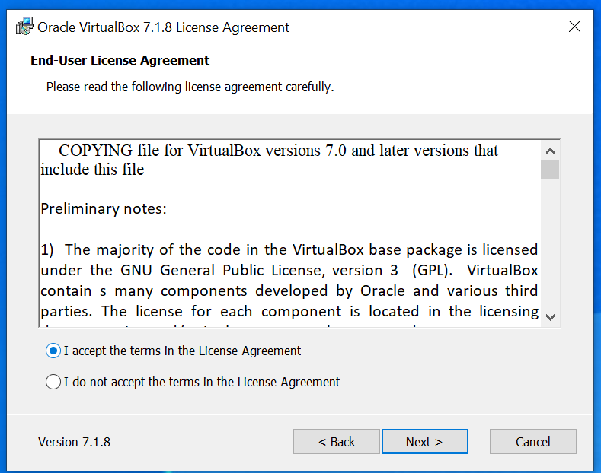Cancel the VirtualBox installation

pos(532,442)
